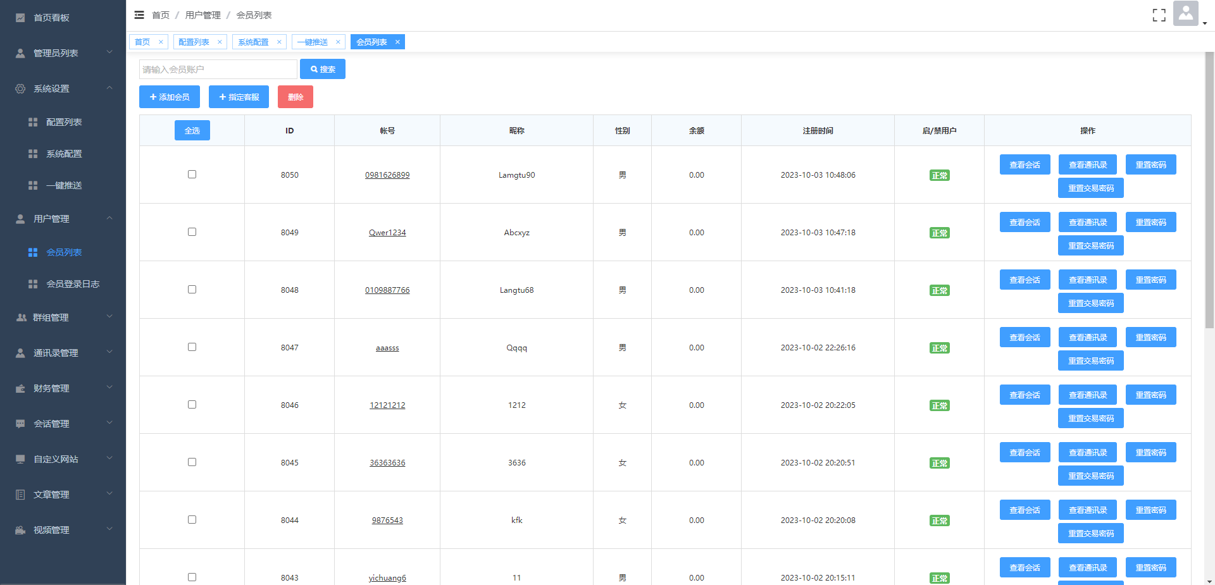
Task: Close the 配置列表 tab
Action: tap(220, 42)
